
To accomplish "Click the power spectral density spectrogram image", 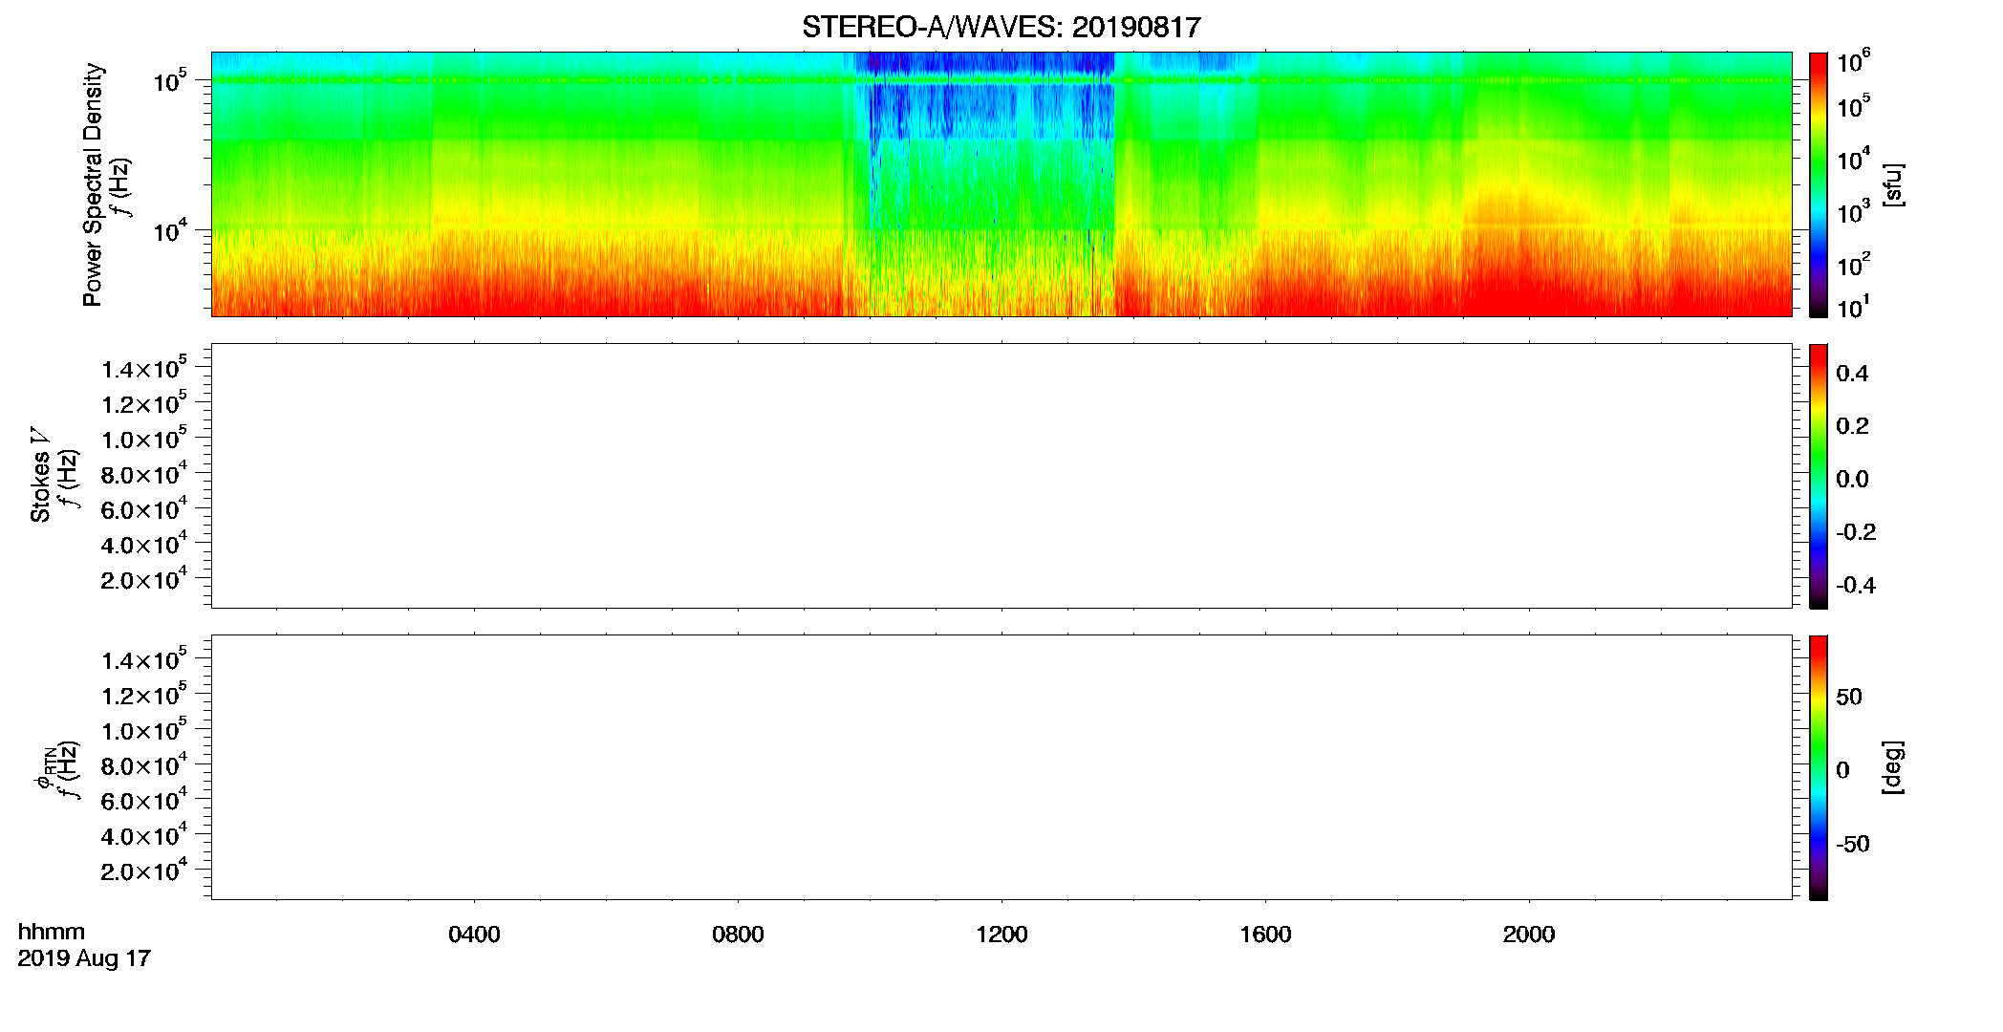I will tap(1001, 184).
